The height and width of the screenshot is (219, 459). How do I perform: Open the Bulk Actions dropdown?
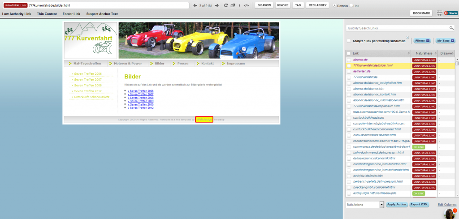[365, 204]
